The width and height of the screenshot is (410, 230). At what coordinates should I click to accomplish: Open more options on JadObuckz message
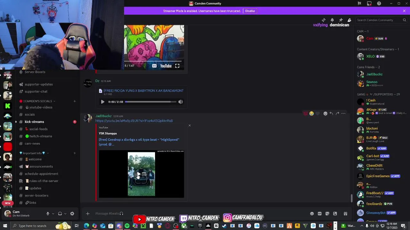click(x=343, y=113)
